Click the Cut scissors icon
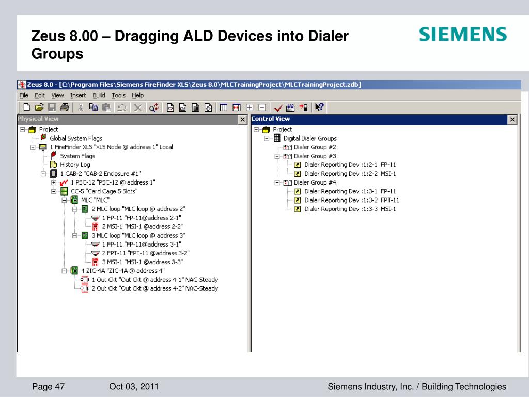 click(80, 108)
